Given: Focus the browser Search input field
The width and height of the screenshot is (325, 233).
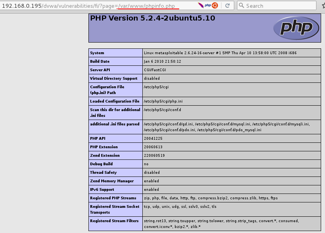Looking at the screenshot, I should pos(277,5).
